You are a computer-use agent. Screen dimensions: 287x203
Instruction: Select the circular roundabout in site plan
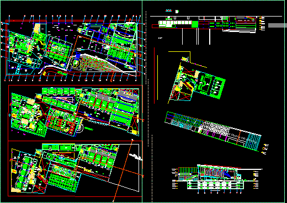(x=76, y=63)
